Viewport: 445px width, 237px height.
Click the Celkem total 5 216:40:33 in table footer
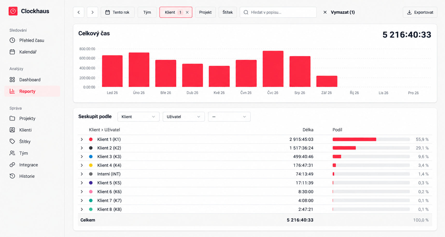point(300,220)
